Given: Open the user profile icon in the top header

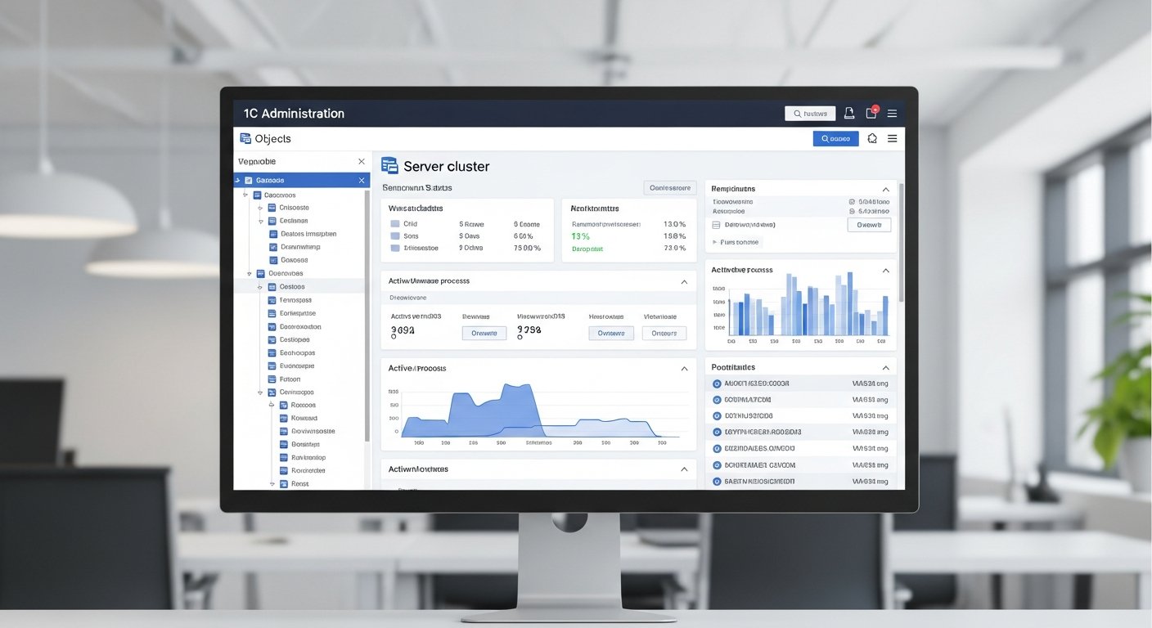Looking at the screenshot, I should (x=849, y=114).
